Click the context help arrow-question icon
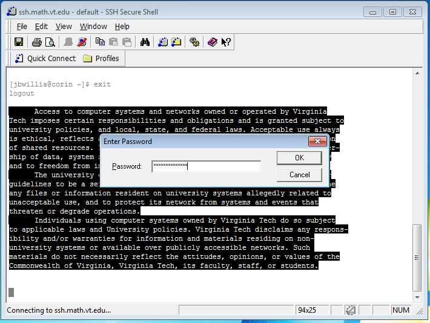Viewport: 430px width, 323px height. (x=226, y=42)
